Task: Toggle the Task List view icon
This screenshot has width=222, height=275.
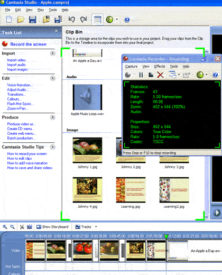Action: click(x=97, y=19)
